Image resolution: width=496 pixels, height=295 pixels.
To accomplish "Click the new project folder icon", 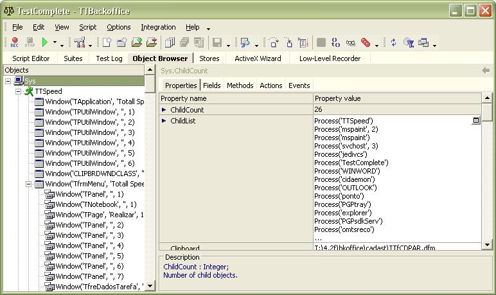I will pyautogui.click(x=122, y=42).
